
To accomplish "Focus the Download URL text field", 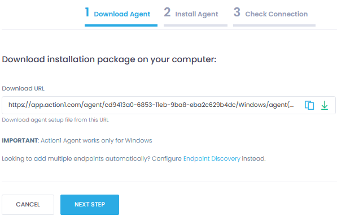I will tap(151, 105).
